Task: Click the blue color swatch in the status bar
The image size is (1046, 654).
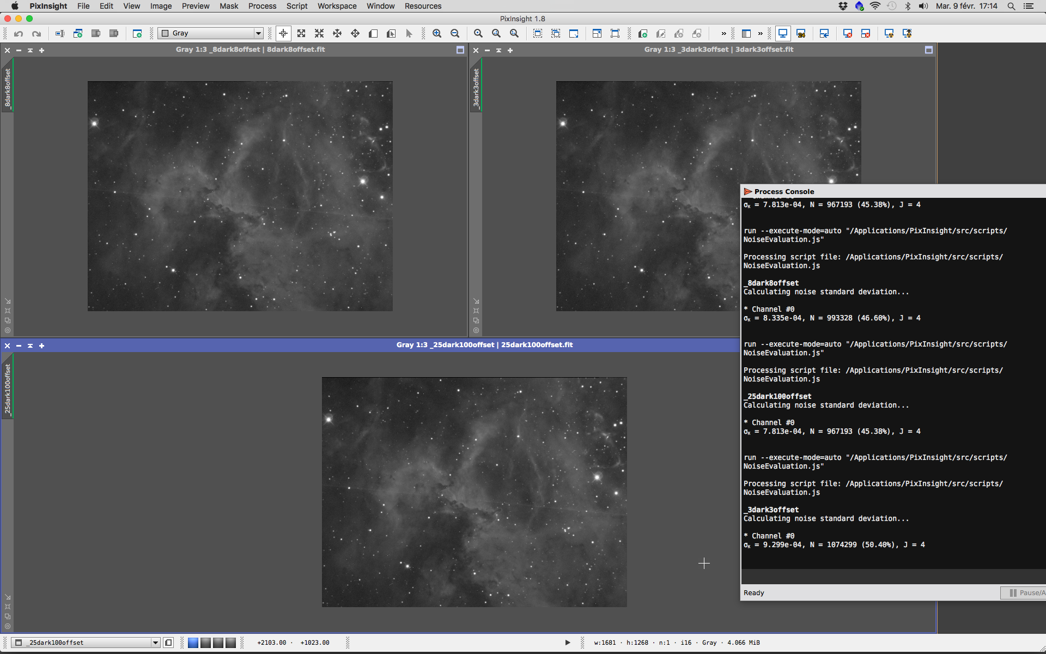Action: coord(193,643)
